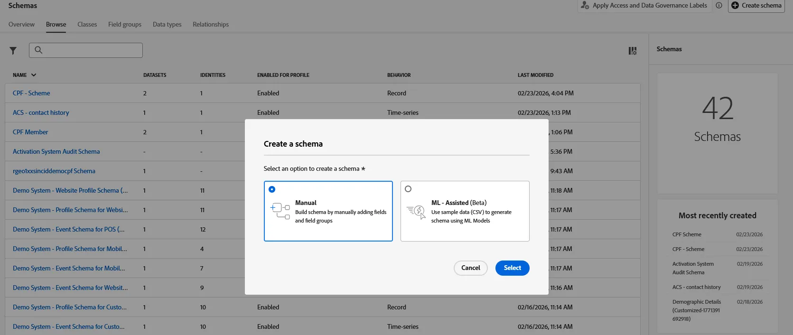Click the Identities column header

pos(213,75)
